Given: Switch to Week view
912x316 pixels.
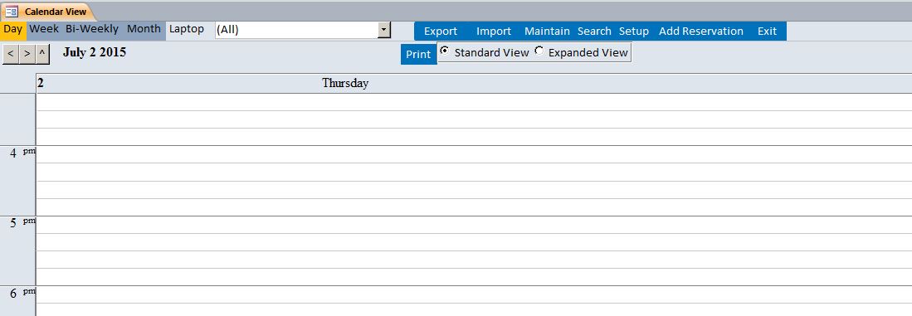Looking at the screenshot, I should coord(44,29).
